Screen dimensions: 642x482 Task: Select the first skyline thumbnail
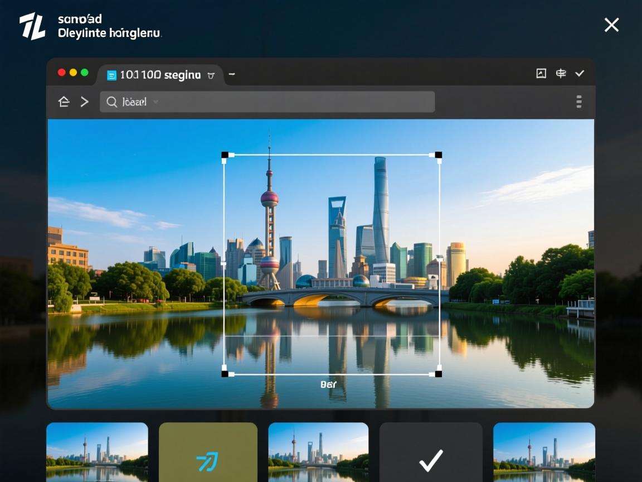pos(97,452)
